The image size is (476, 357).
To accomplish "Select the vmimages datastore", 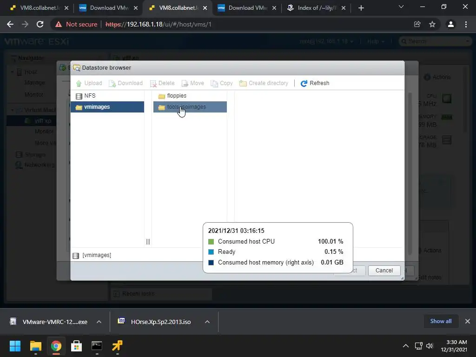I will coord(107,107).
